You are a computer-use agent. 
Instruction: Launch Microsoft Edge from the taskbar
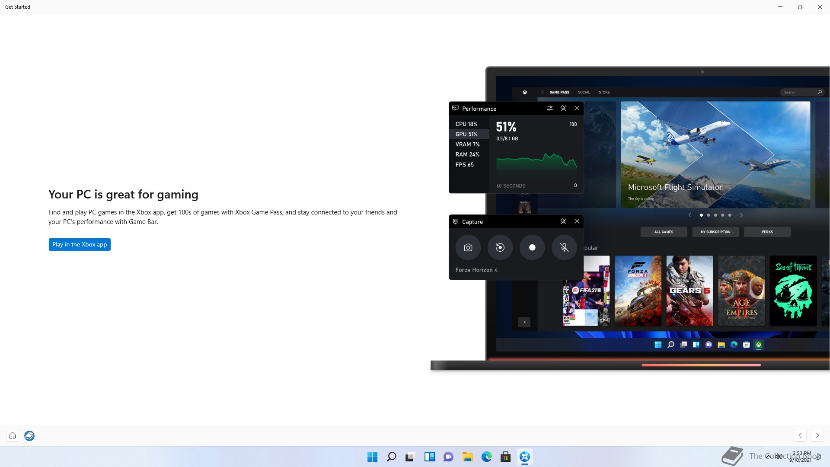[x=486, y=457]
